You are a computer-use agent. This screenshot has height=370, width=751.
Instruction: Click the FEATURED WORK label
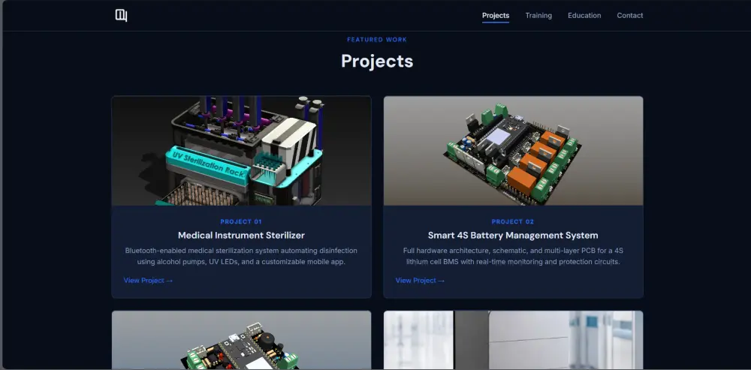(x=377, y=40)
